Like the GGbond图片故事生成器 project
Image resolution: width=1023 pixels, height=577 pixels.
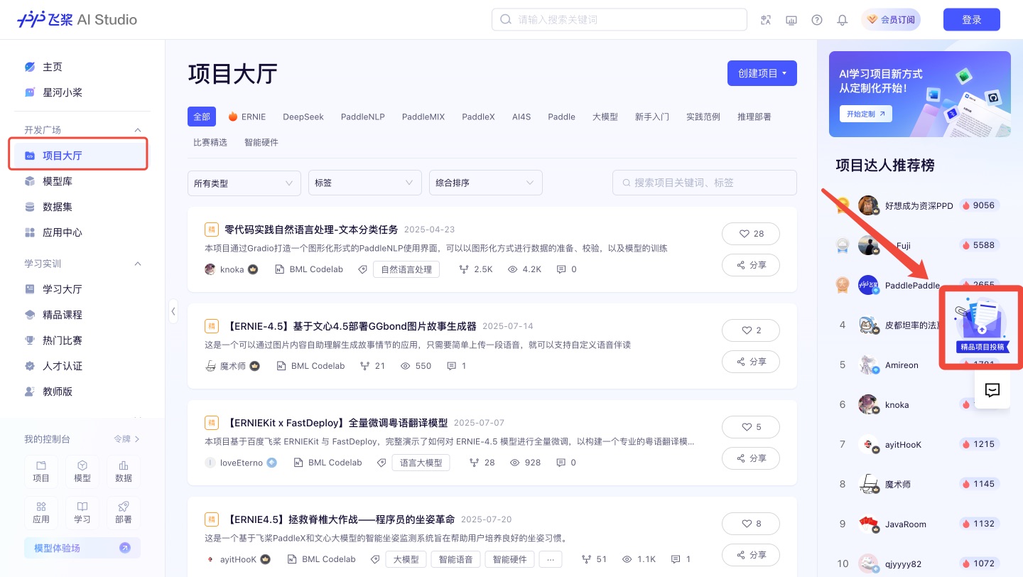click(751, 330)
